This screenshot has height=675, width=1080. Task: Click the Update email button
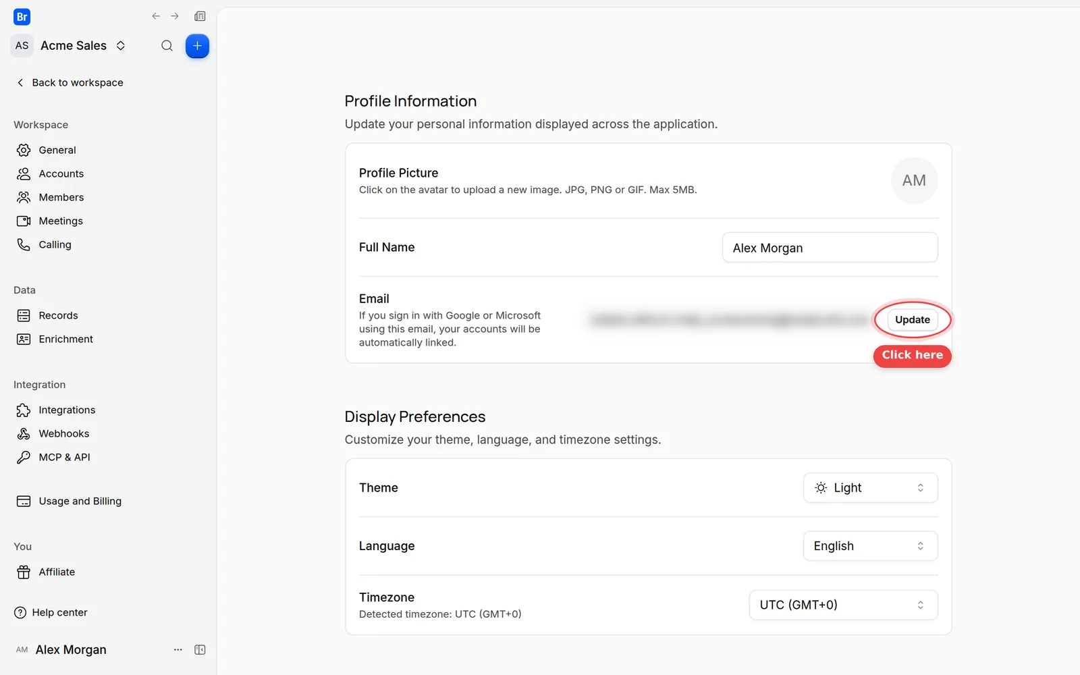(x=913, y=319)
